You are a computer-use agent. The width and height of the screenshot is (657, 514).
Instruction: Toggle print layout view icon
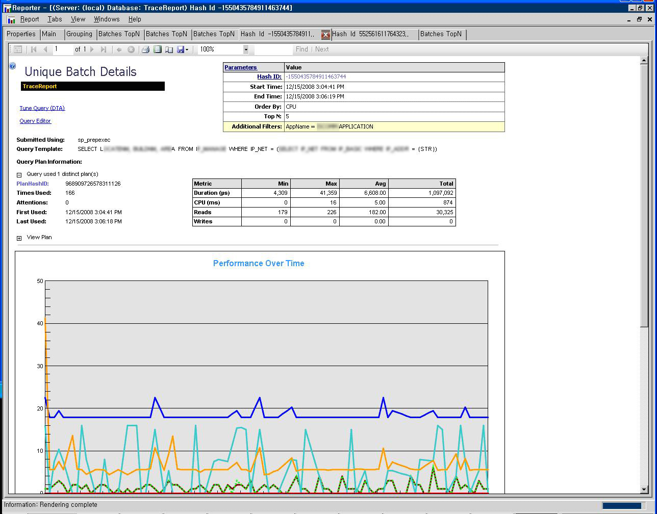(x=158, y=49)
